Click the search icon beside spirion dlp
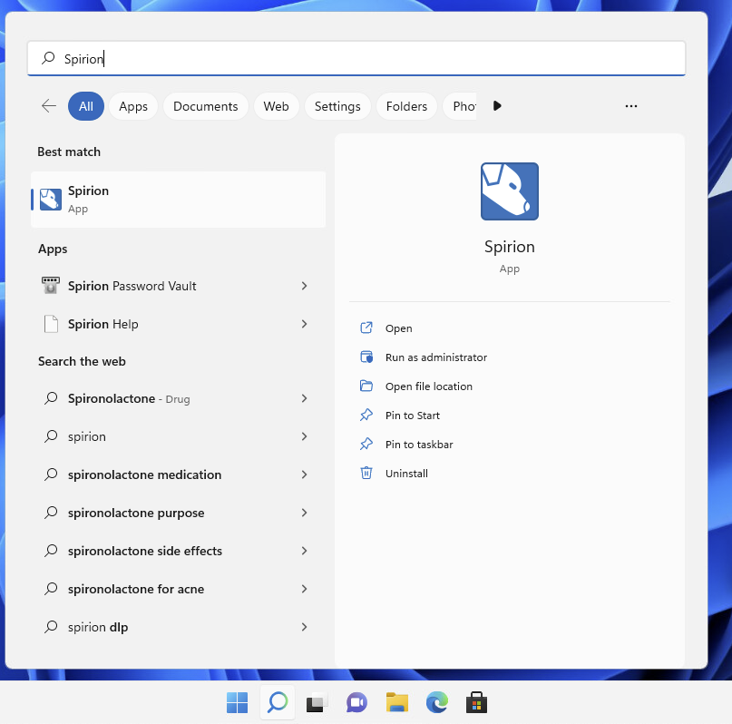This screenshot has width=732, height=724. 51,626
